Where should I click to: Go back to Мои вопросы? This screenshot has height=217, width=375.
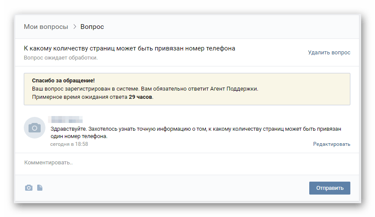[x=46, y=27]
